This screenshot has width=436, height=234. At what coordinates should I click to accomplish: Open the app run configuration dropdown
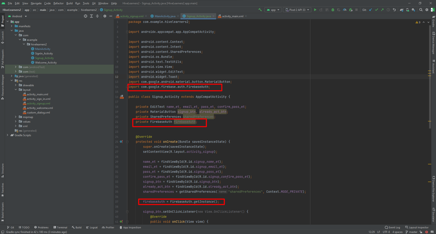tap(273, 10)
